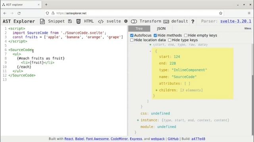Click the save floppy disk icon
The height and width of the screenshot is (142, 254).
pyautogui.click(x=70, y=21)
